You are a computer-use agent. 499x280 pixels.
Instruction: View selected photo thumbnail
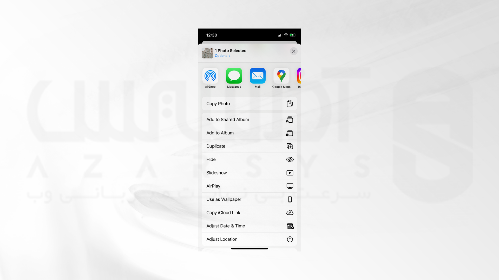click(x=207, y=53)
